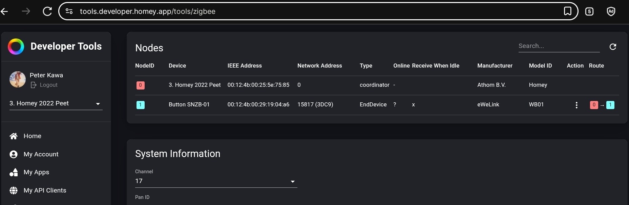Click the browser address bar URL

(148, 11)
